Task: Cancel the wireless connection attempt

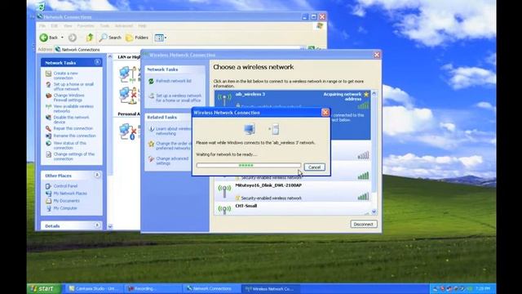Action: [x=314, y=167]
